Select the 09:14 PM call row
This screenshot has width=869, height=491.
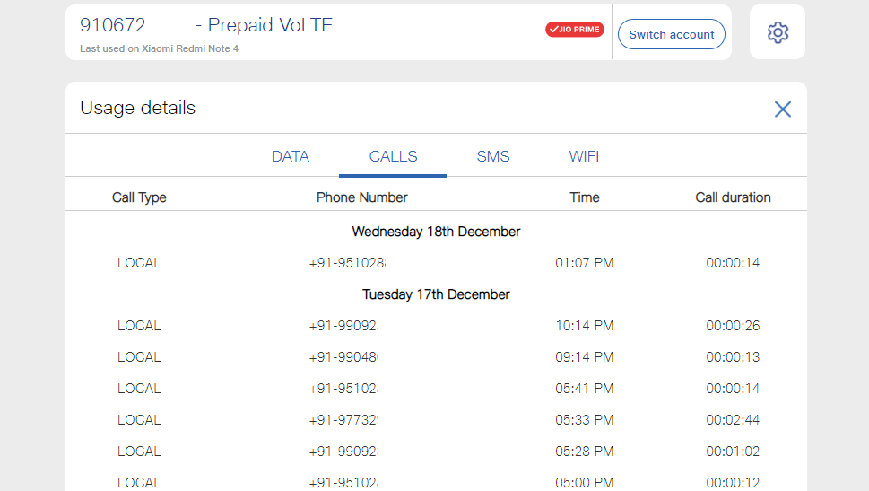pyautogui.click(x=436, y=357)
